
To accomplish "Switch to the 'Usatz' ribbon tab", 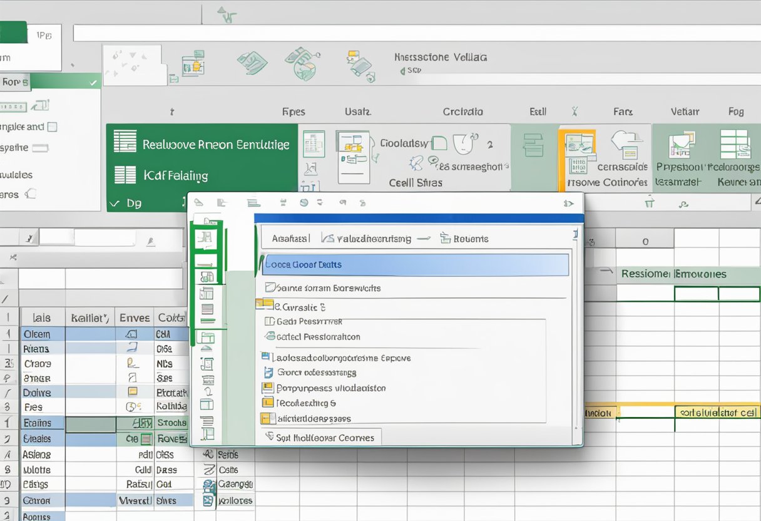I will [358, 111].
